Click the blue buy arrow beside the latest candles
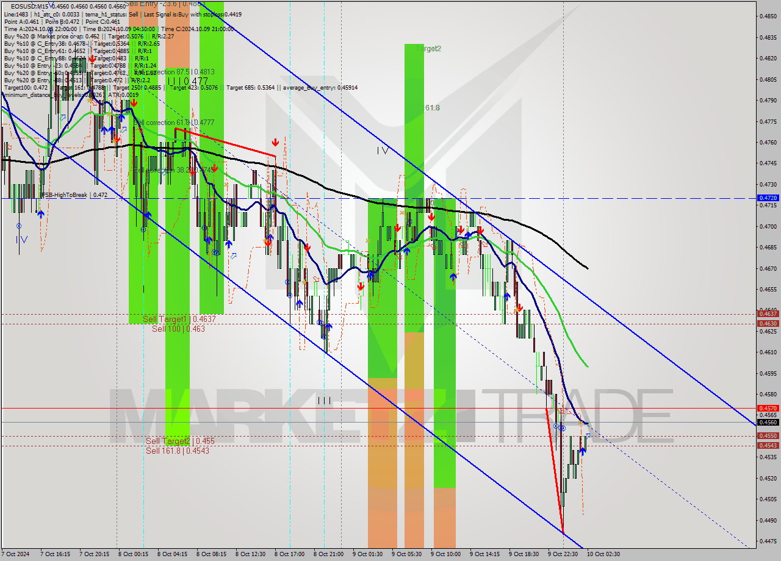781x561 pixels. tap(583, 451)
